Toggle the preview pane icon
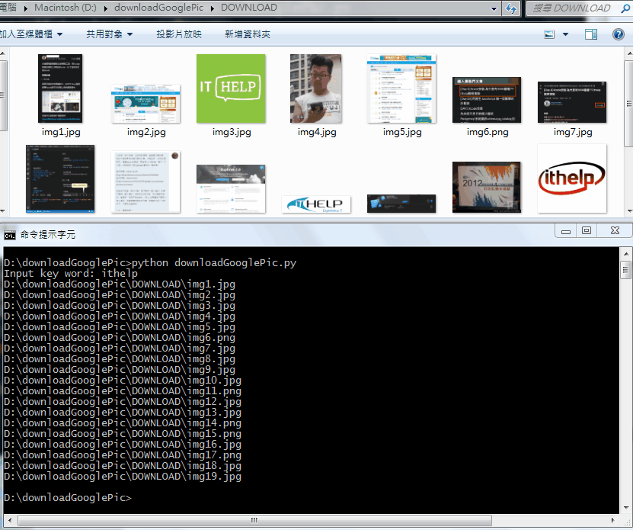 click(591, 34)
